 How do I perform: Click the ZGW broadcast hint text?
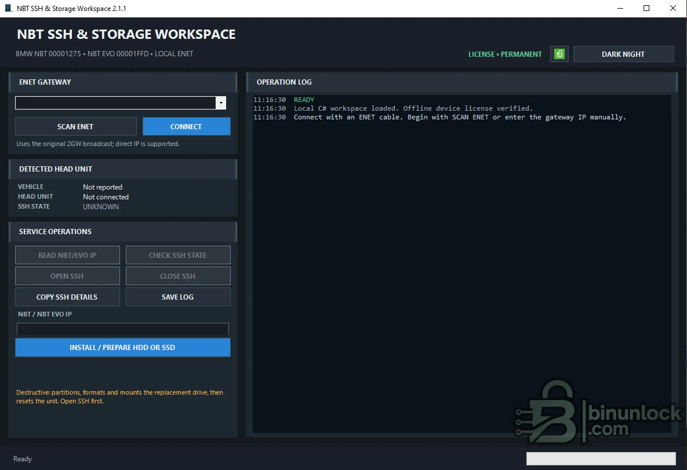point(98,144)
